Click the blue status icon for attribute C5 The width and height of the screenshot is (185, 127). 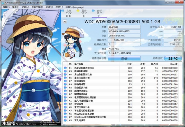click(65, 111)
